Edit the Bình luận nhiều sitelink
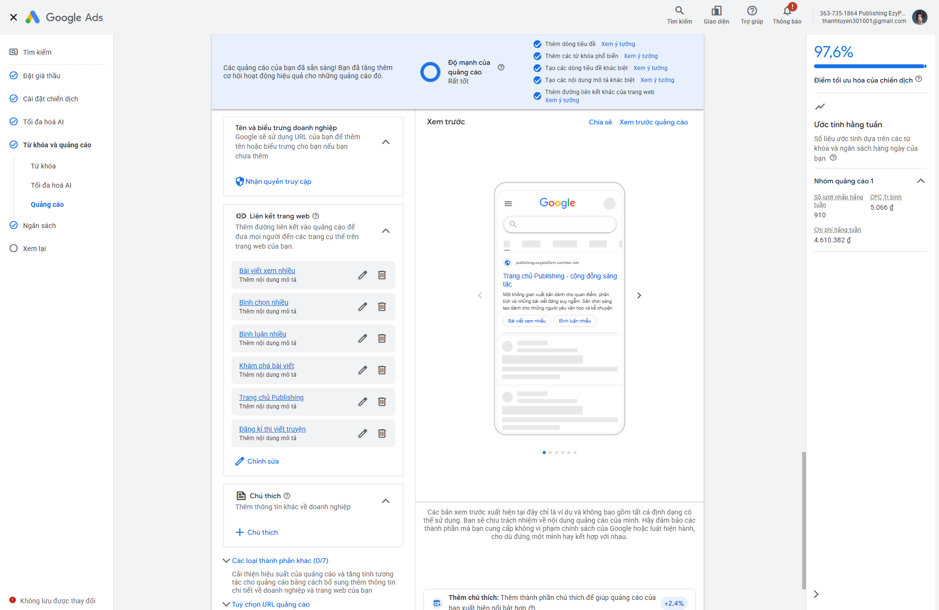The image size is (939, 610). coord(363,338)
